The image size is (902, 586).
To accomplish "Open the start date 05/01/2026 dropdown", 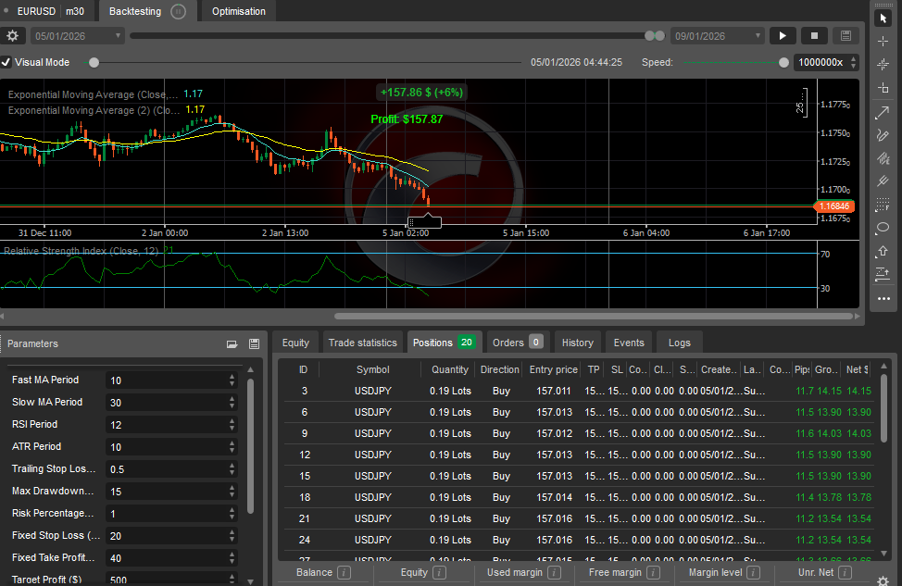I will [78, 35].
